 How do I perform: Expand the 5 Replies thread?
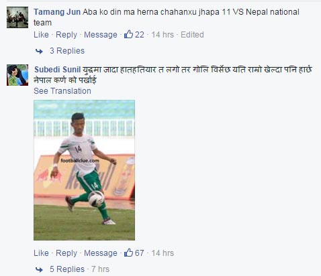[67, 269]
